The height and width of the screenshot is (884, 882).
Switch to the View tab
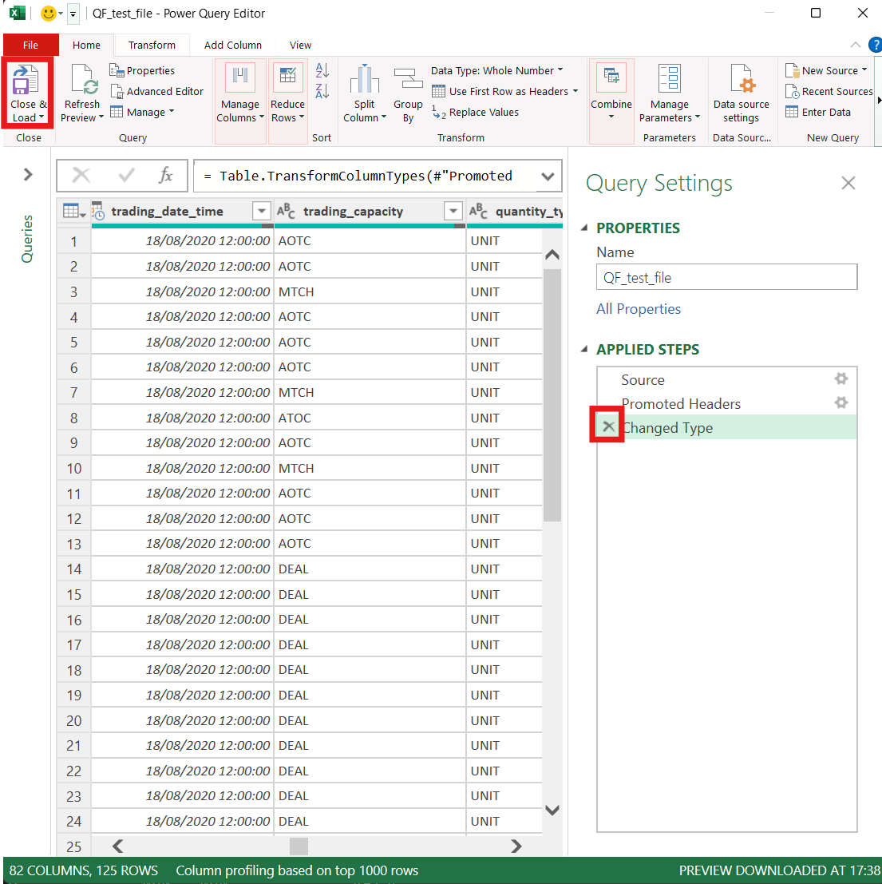(x=300, y=45)
